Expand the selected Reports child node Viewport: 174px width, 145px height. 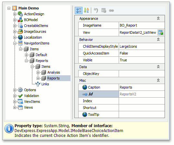coord(38,79)
